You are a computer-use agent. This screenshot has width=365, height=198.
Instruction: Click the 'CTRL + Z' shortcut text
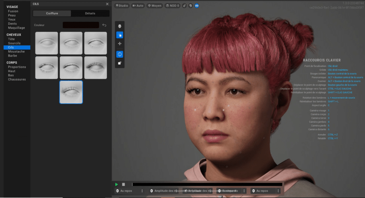(333, 135)
